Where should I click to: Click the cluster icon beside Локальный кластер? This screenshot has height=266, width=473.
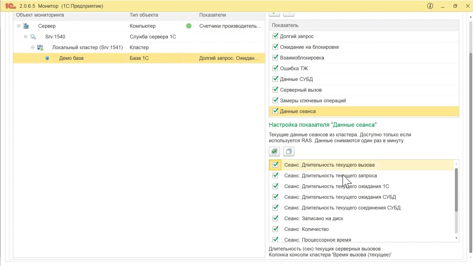tap(40, 47)
